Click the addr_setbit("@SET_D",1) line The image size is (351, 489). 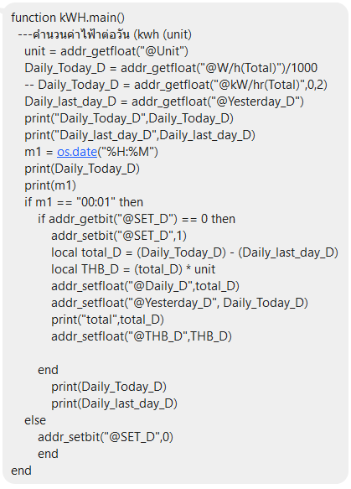tap(119, 236)
